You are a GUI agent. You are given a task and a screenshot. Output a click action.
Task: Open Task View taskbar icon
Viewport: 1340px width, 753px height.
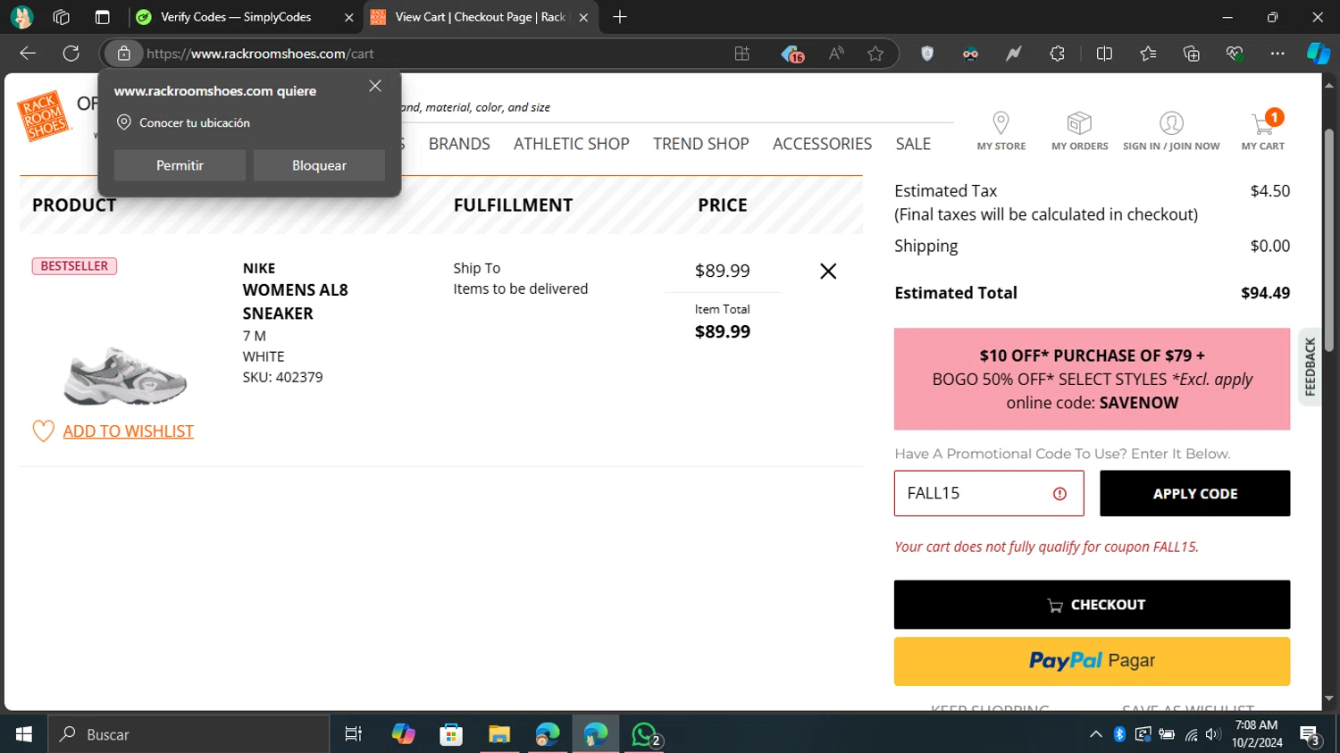click(354, 734)
